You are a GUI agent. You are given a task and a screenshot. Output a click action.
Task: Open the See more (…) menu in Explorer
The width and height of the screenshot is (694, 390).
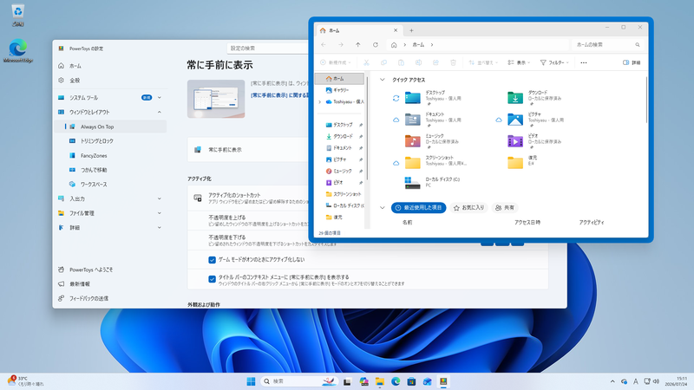pyautogui.click(x=584, y=62)
